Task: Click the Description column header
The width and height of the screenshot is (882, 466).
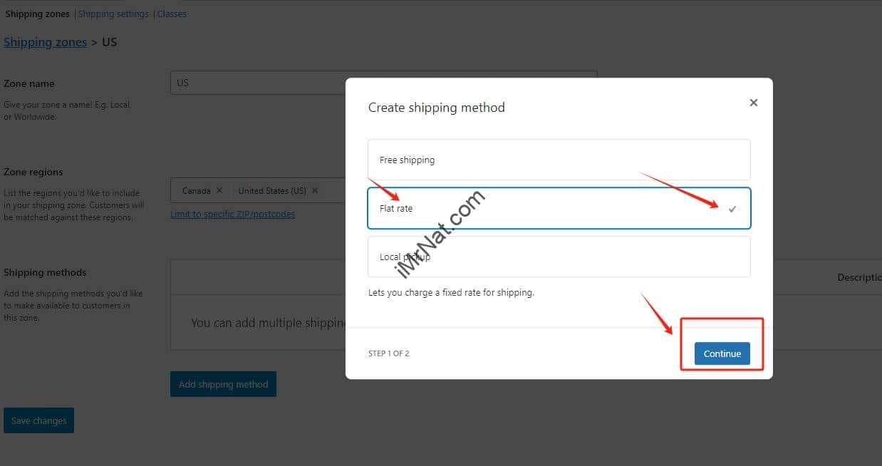Action: pyautogui.click(x=858, y=277)
